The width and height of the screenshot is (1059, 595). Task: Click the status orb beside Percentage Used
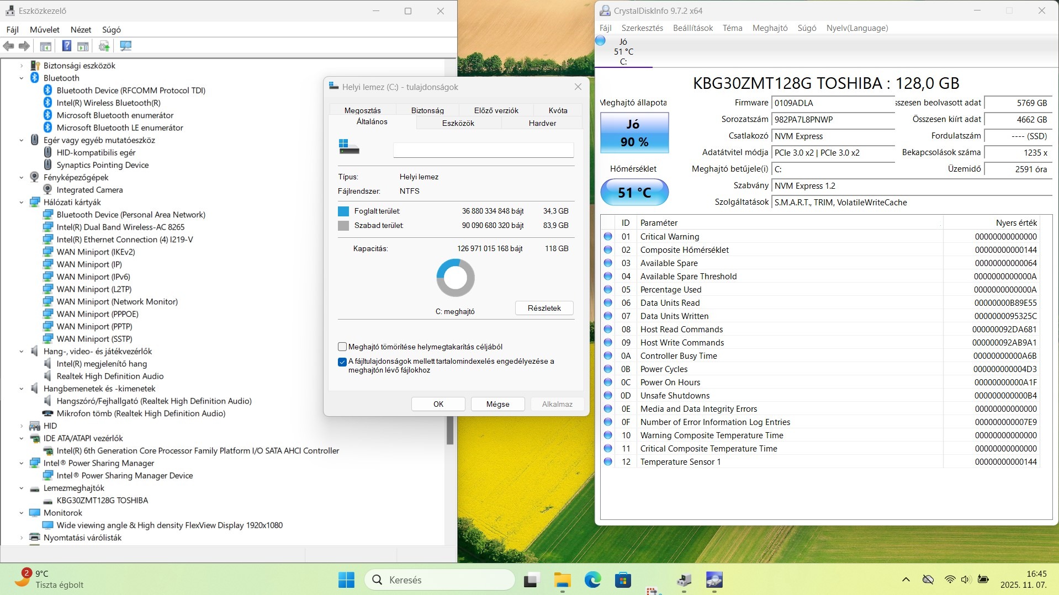click(608, 289)
